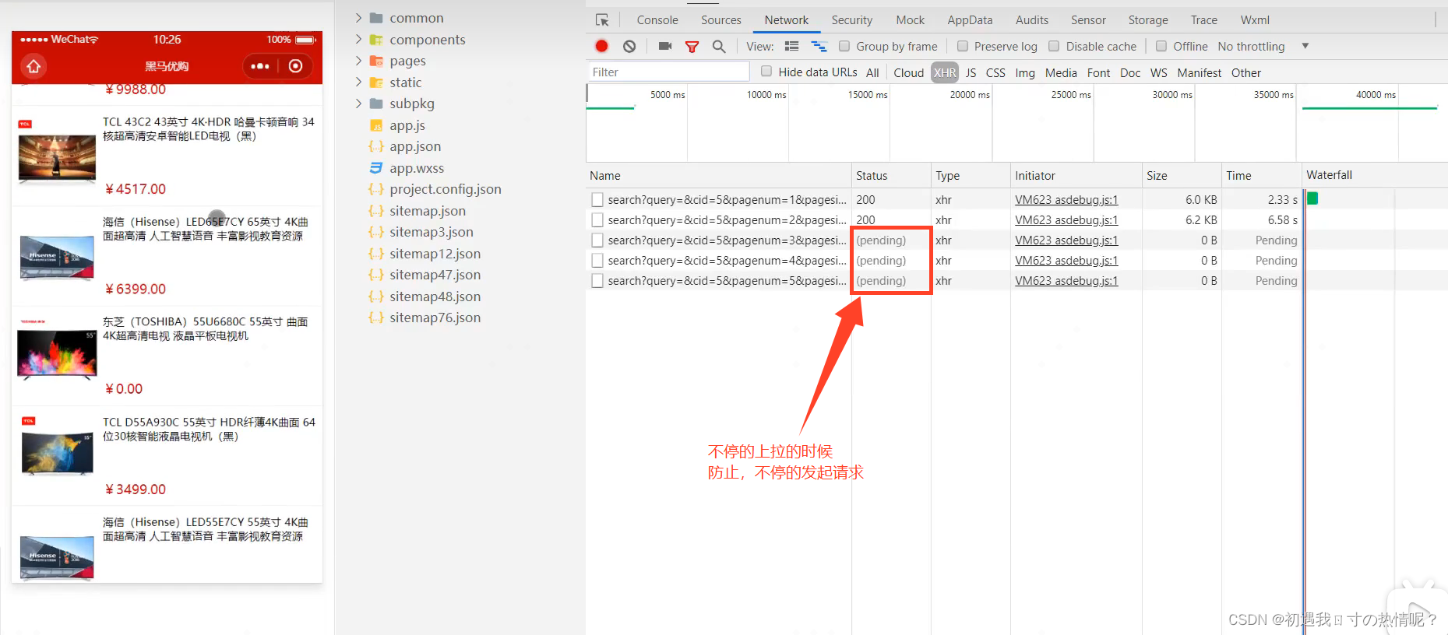Open the Toshiba 55U6680C product image
The height and width of the screenshot is (635, 1448).
coord(57,349)
